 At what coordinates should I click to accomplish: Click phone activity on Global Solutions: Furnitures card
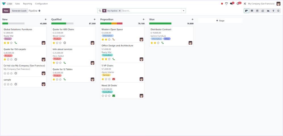pyautogui.click(x=16, y=43)
